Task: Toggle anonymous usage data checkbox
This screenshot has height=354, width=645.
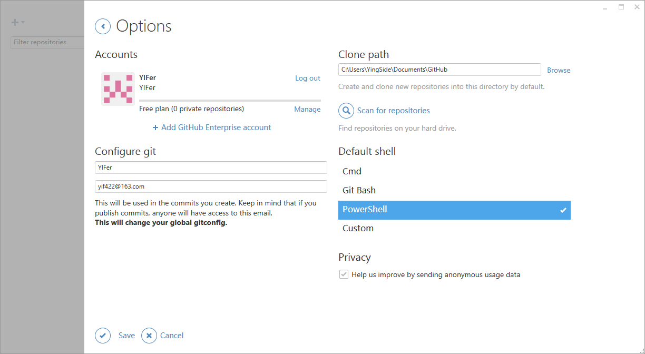Action: click(x=344, y=274)
